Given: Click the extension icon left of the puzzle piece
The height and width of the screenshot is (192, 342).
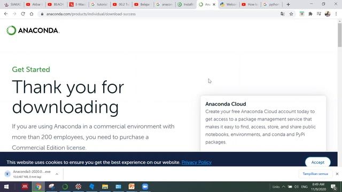Looking at the screenshot, I should click(301, 14).
